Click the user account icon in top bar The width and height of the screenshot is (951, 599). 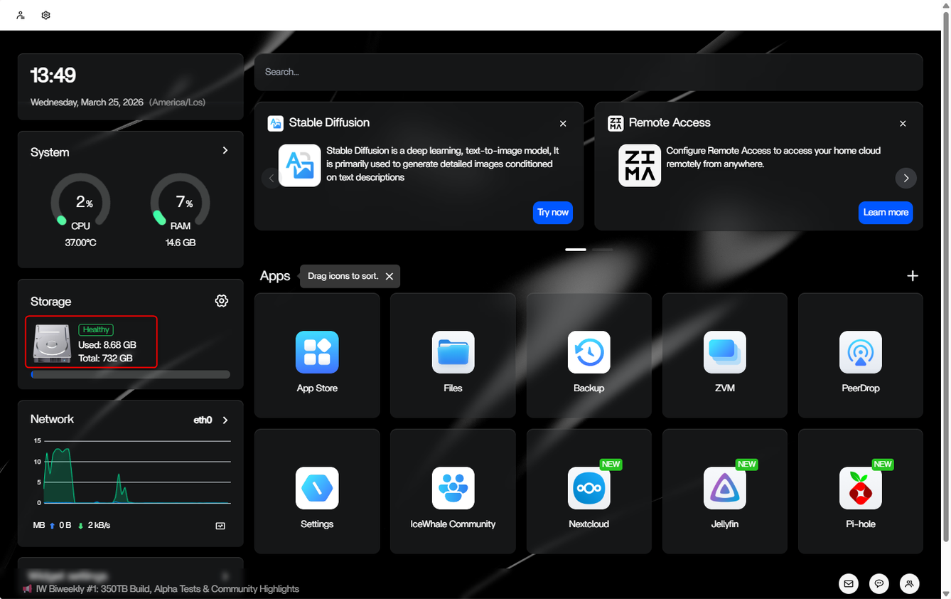pyautogui.click(x=21, y=15)
